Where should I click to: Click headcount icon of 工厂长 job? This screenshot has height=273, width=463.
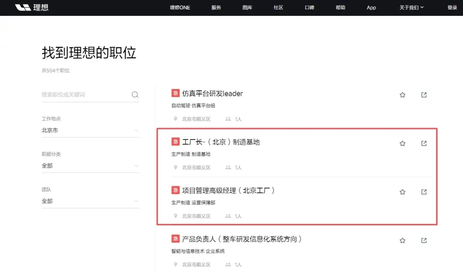click(x=228, y=167)
